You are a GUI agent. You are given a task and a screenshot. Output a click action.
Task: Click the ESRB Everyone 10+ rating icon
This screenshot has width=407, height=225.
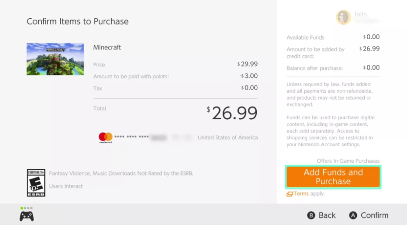[36, 183]
